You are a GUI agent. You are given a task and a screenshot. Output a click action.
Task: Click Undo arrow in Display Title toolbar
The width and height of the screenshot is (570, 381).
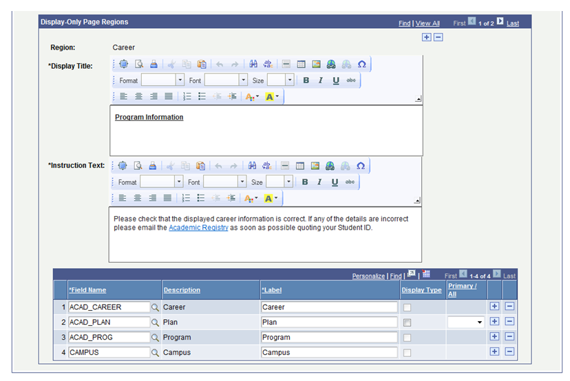click(220, 64)
